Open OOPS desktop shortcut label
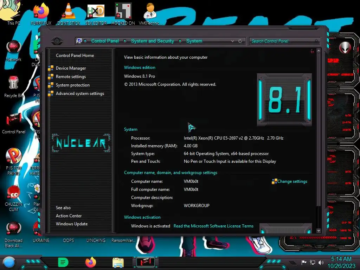Image resolution: width=360 pixels, height=270 pixels. click(x=69, y=240)
